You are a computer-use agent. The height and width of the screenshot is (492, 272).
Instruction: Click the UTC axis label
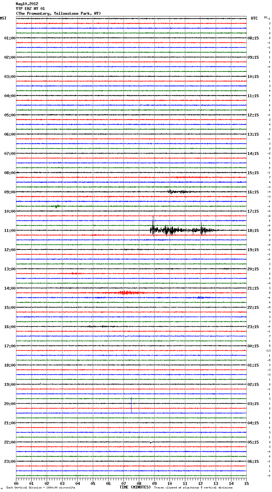click(x=254, y=18)
